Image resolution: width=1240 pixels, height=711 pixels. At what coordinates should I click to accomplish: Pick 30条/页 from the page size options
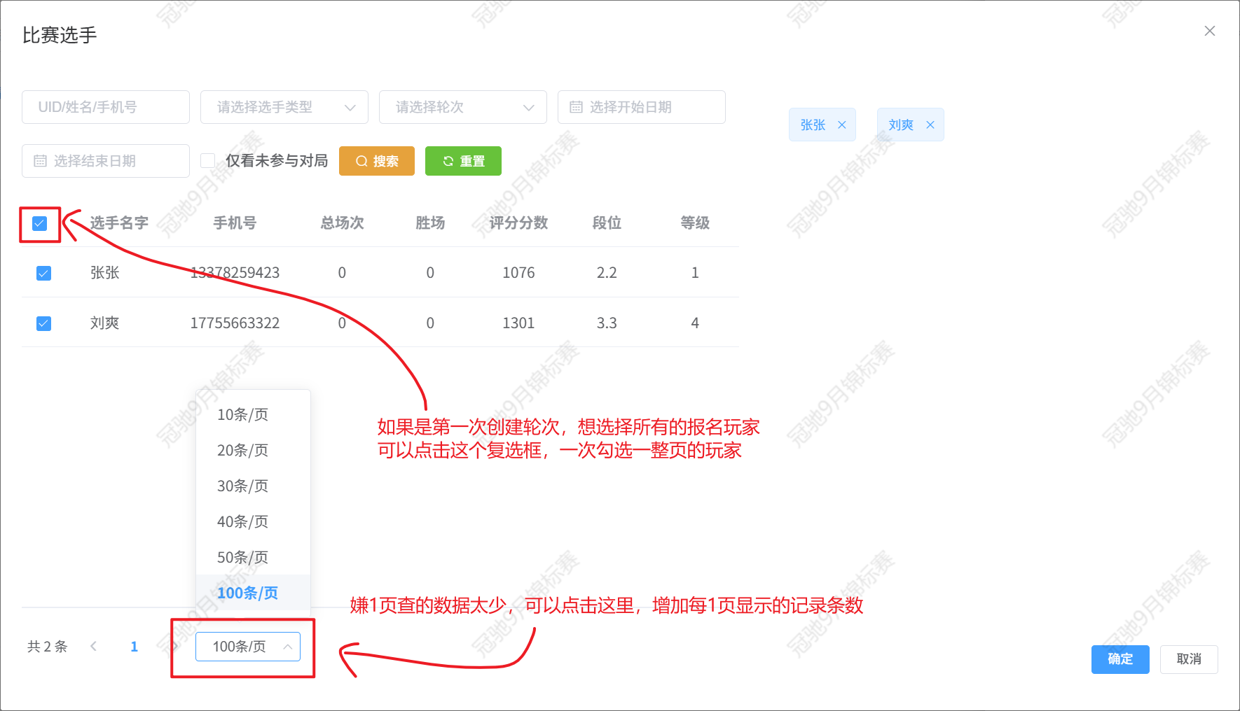(242, 486)
